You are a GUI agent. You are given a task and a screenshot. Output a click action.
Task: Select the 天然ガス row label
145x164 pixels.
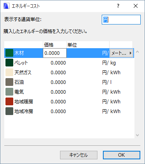click(x=23, y=73)
